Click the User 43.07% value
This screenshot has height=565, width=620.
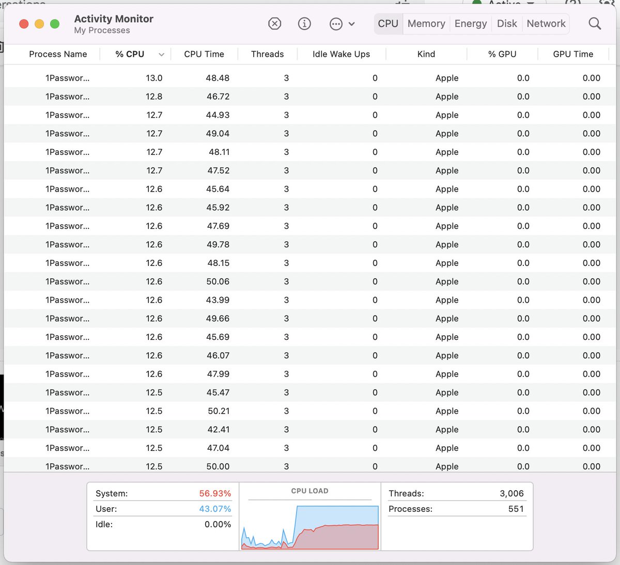pyautogui.click(x=215, y=509)
